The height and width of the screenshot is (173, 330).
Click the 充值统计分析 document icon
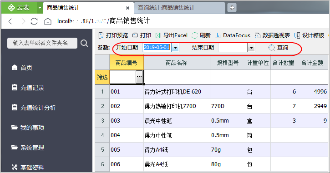pos(15,107)
